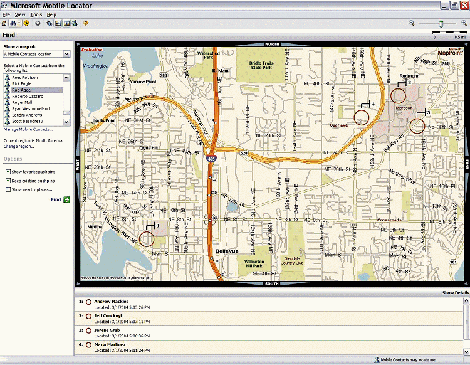
Task: Enable Show nearby places checkbox
Action: [8, 189]
